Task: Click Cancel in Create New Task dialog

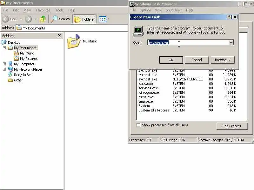Action: coord(197,60)
